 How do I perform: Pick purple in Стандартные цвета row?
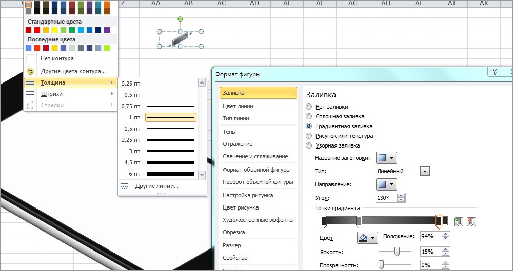pyautogui.click(x=107, y=30)
